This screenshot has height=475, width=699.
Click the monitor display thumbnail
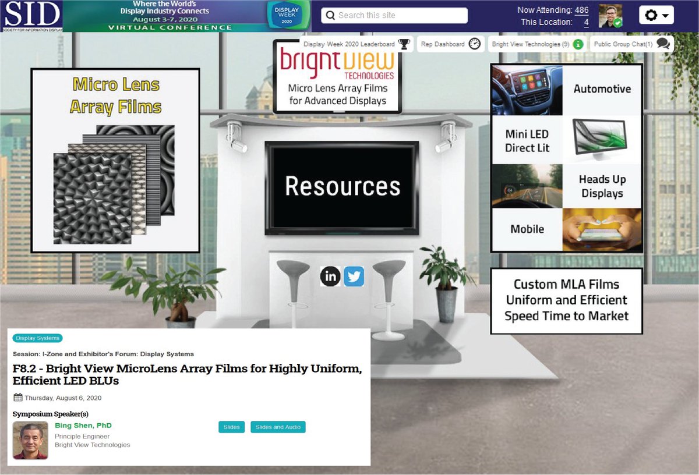602,140
